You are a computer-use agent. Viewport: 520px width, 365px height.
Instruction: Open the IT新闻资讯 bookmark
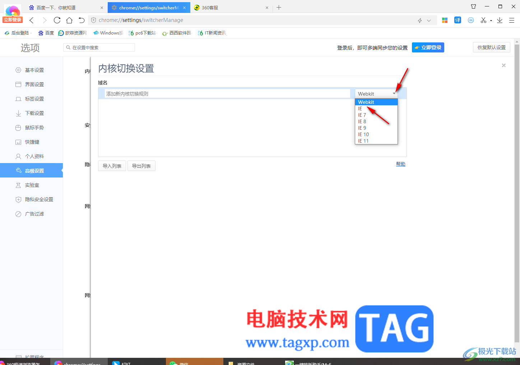[212, 33]
